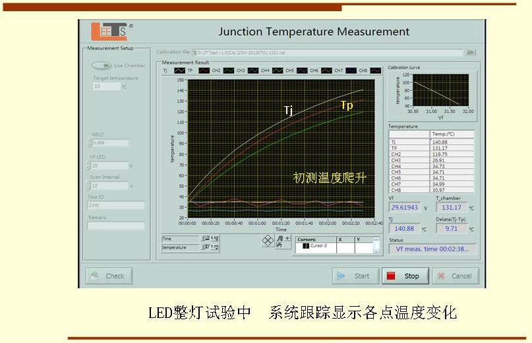
Task: Click the Tj plot legend swatch
Action: pos(180,70)
